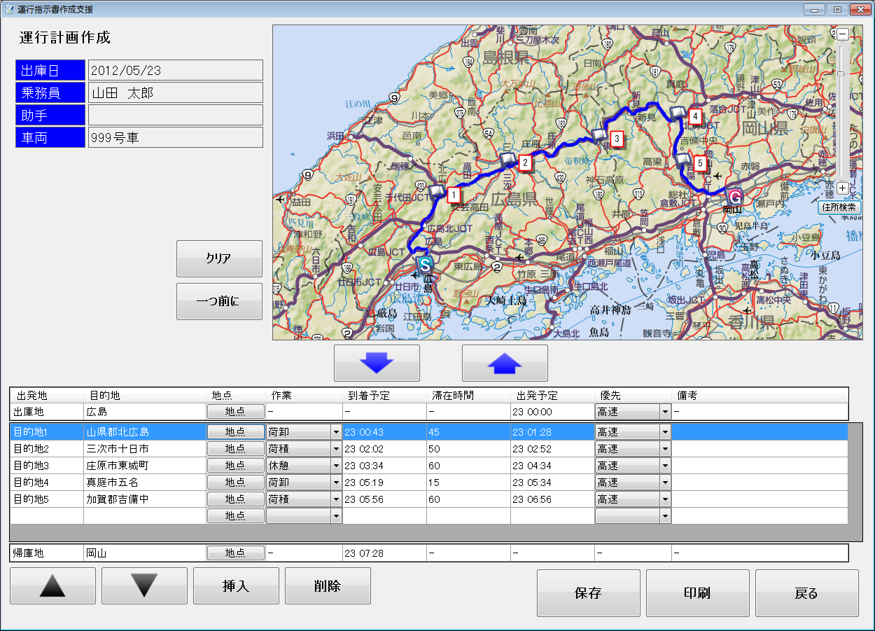The height and width of the screenshot is (631, 875).
Task: Click 地点 button for 真庭市五名
Action: point(236,483)
